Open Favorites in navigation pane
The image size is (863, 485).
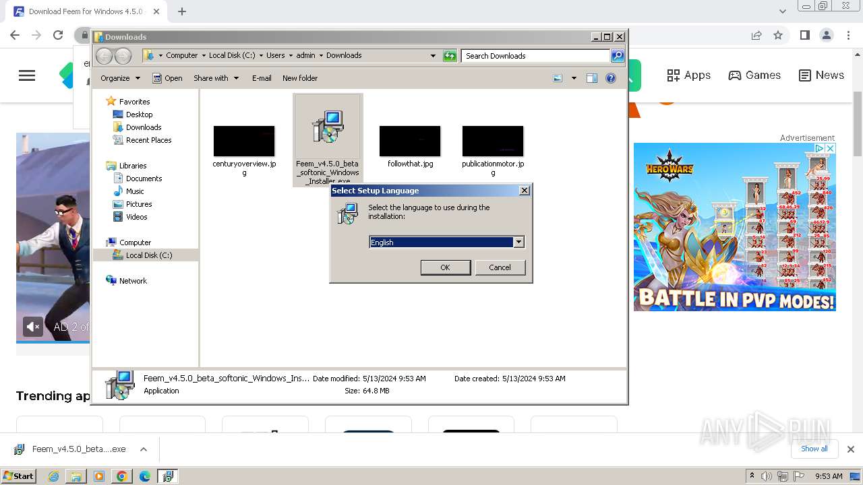pos(134,102)
